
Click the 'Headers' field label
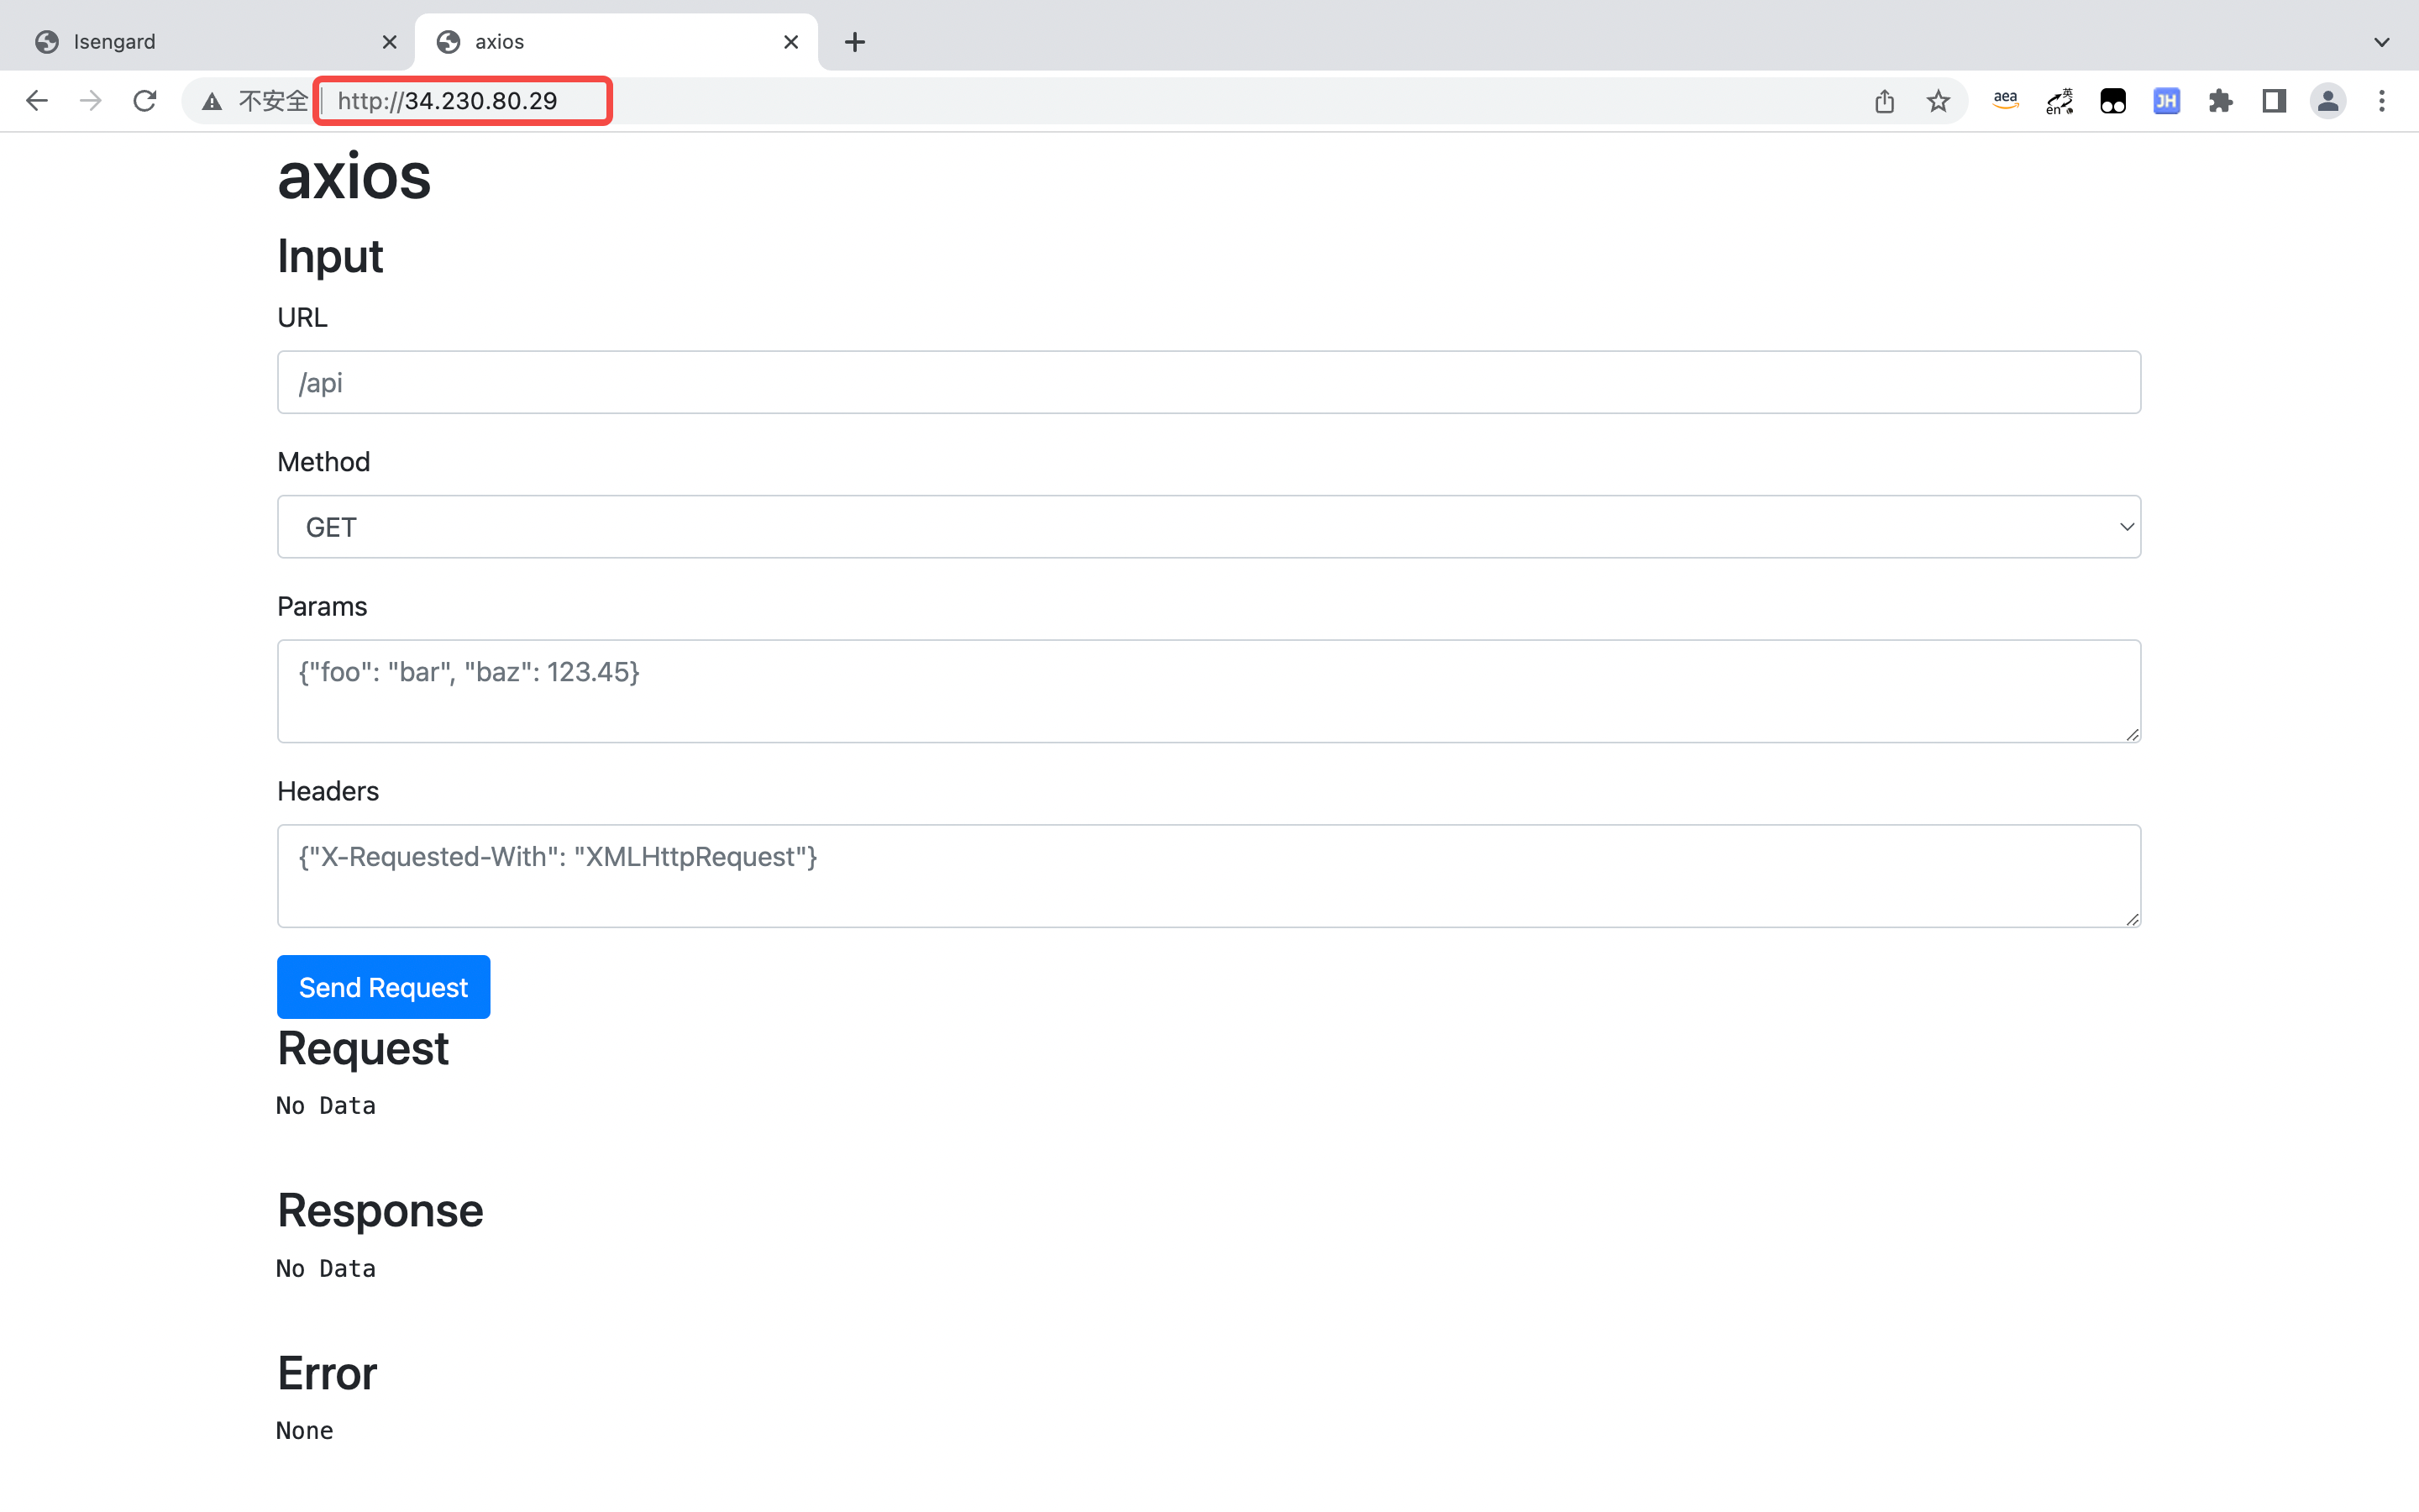coord(328,792)
